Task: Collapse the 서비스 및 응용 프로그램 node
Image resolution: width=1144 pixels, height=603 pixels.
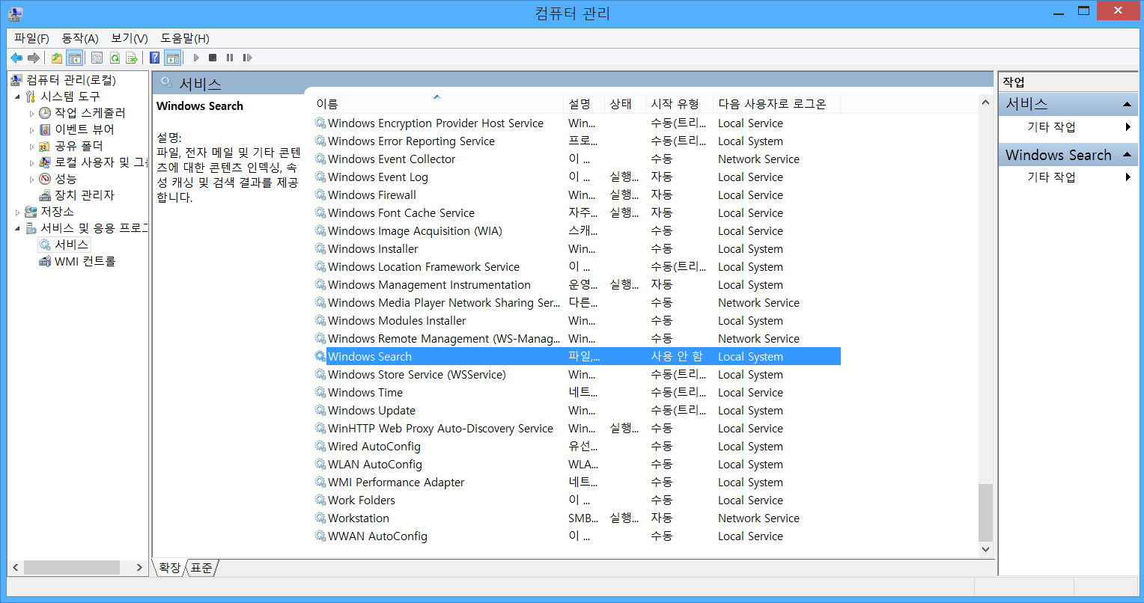Action: coord(17,228)
